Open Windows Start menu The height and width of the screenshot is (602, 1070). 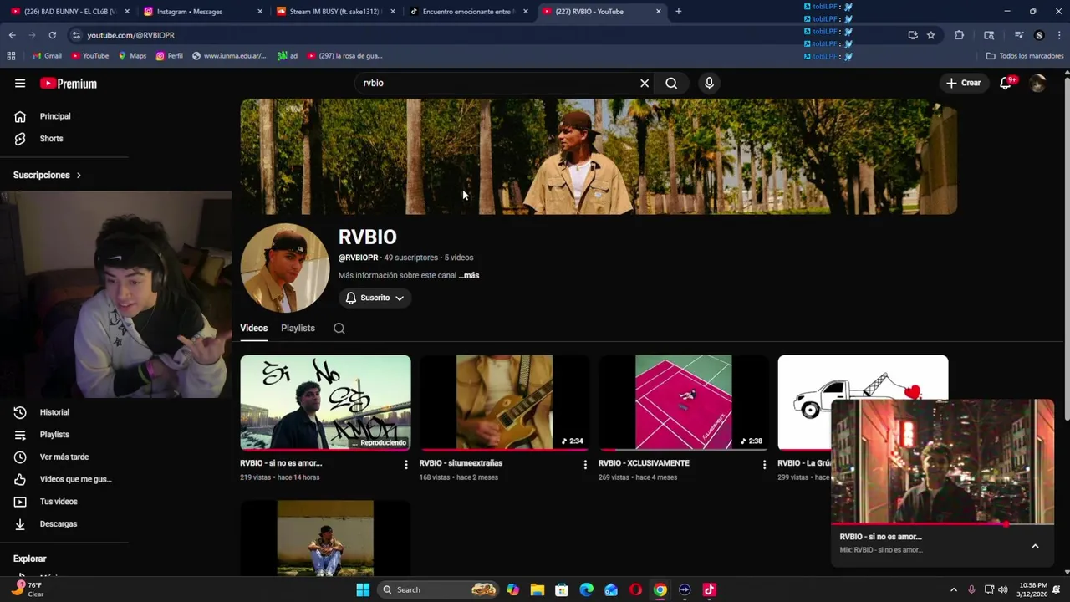coord(363,589)
